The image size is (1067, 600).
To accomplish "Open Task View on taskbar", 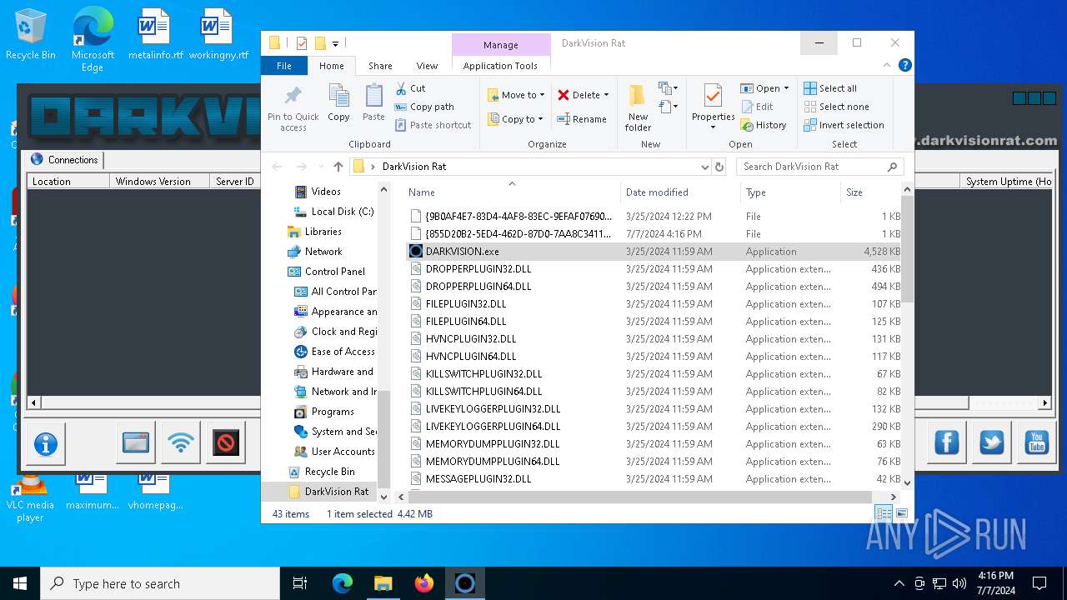I will pyautogui.click(x=300, y=583).
